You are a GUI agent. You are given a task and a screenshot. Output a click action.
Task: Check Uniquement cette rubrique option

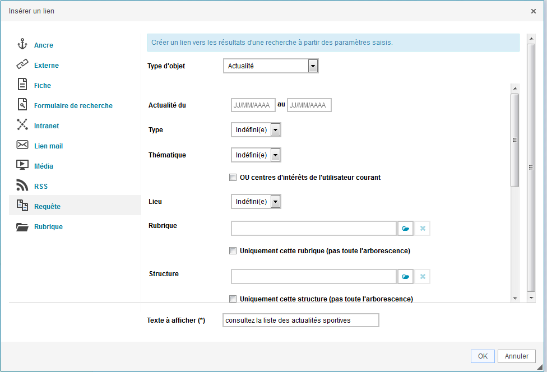[x=233, y=250]
